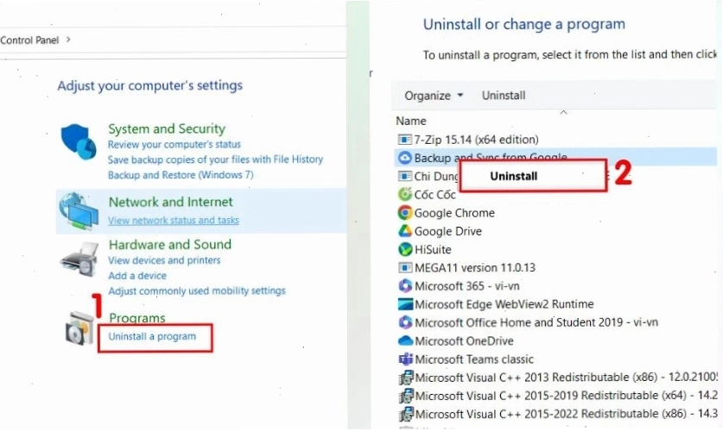The image size is (723, 431).
Task: Expand the breadcrumb arrow after Control Panel
Action: coord(68,40)
